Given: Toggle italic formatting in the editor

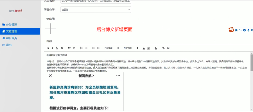Looking at the screenshot, I should point(53,48).
